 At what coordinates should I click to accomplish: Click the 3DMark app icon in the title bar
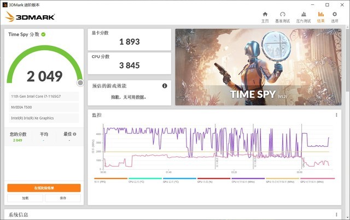5,5
